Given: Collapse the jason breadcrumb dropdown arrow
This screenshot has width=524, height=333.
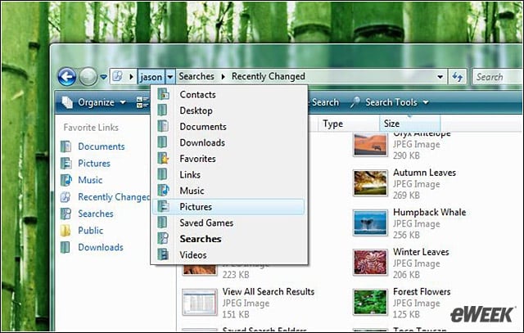Looking at the screenshot, I should [x=170, y=77].
